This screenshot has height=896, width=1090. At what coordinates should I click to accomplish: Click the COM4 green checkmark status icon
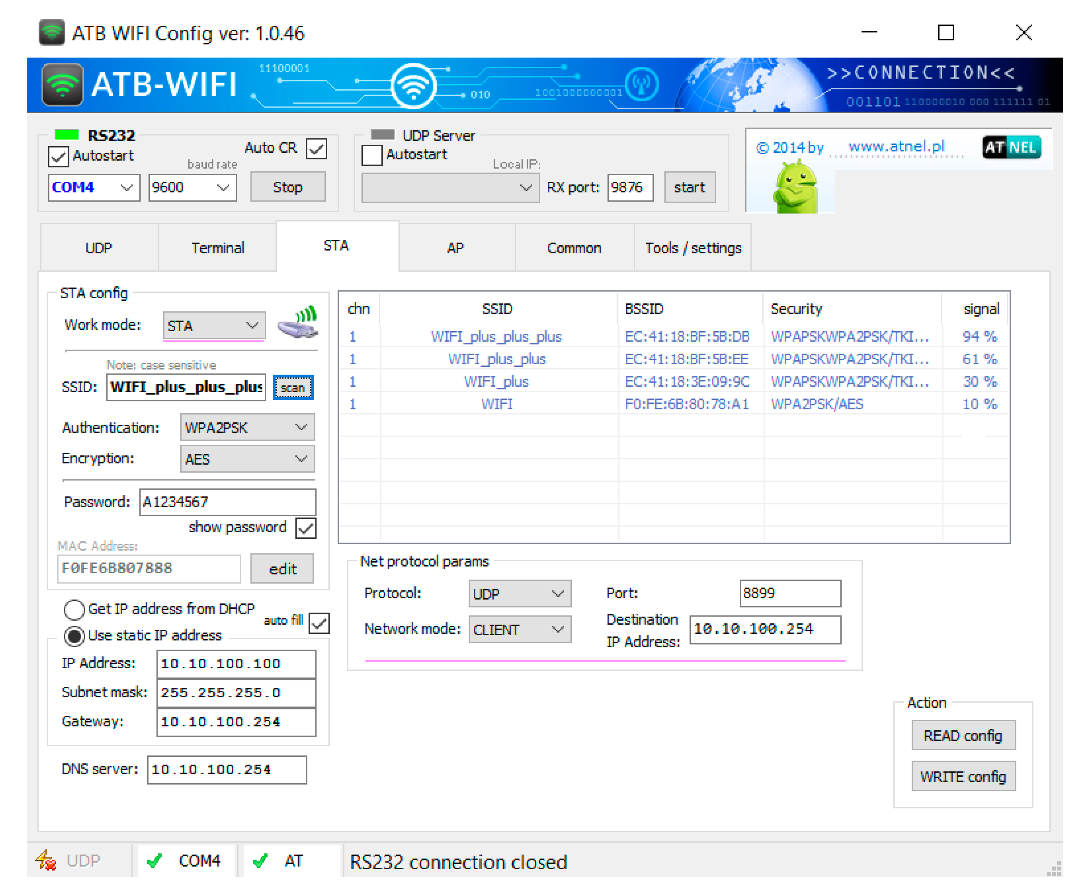pyautogui.click(x=154, y=860)
